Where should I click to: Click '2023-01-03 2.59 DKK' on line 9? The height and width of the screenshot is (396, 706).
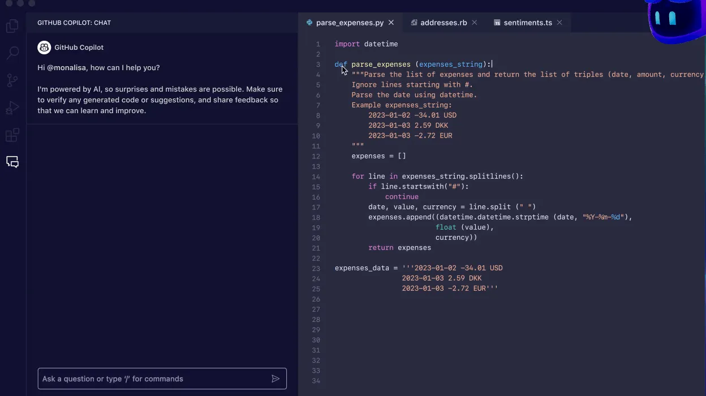click(408, 126)
